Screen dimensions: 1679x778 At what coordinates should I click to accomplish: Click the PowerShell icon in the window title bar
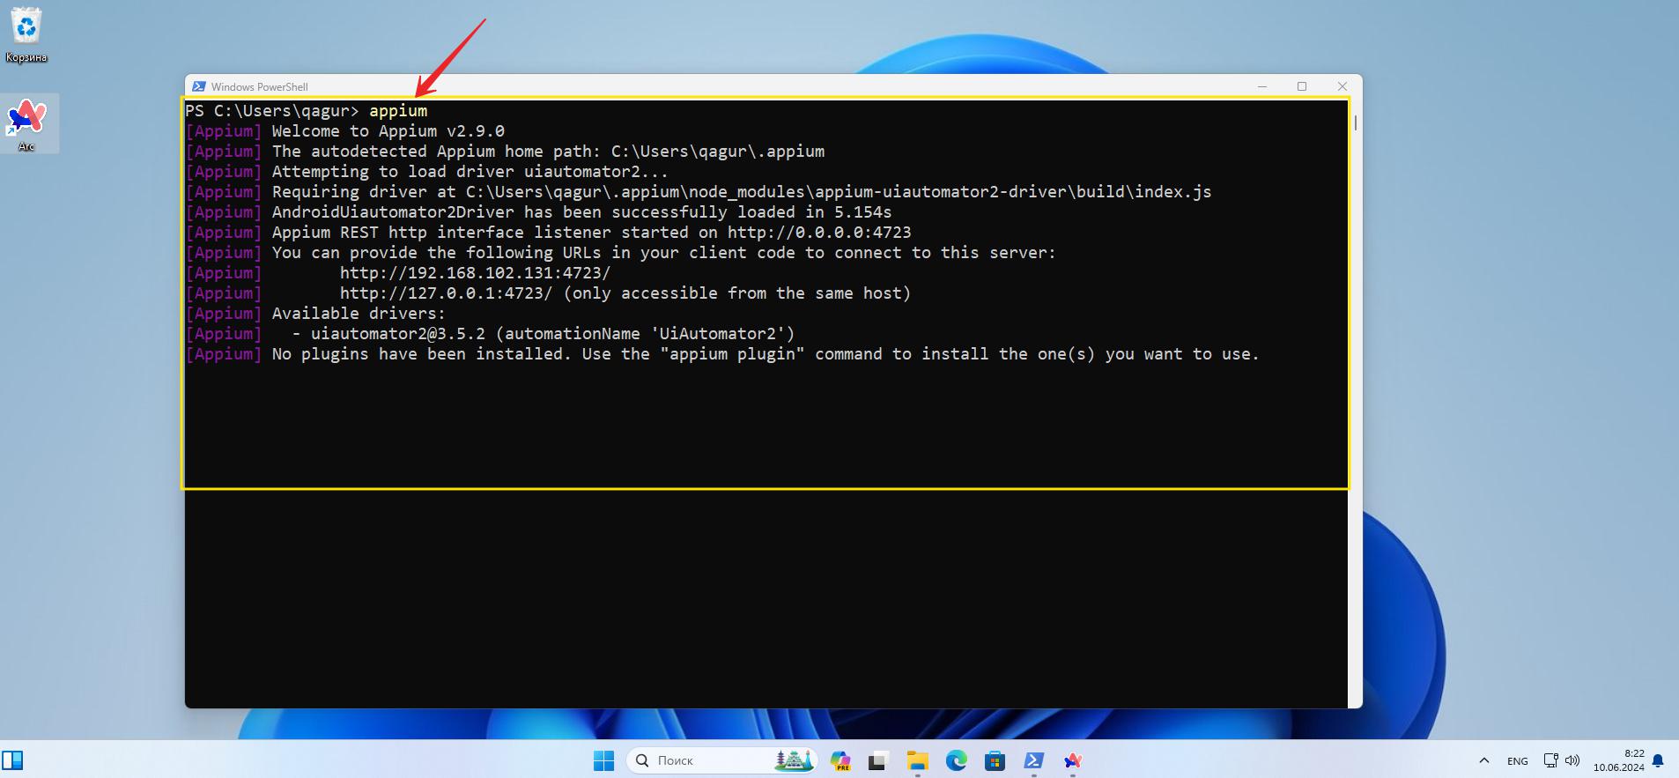tap(199, 86)
